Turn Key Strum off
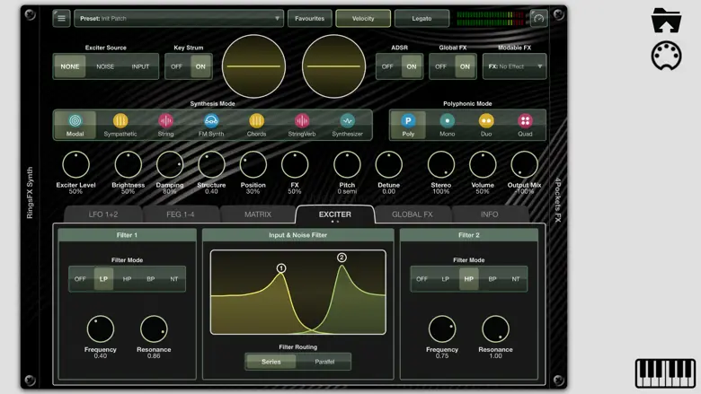This screenshot has width=701, height=394. (177, 66)
